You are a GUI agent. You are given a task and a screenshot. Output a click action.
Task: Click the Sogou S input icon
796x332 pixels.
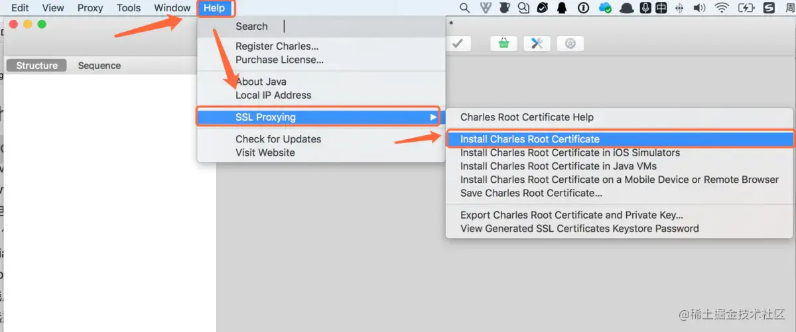pyautogui.click(x=769, y=8)
